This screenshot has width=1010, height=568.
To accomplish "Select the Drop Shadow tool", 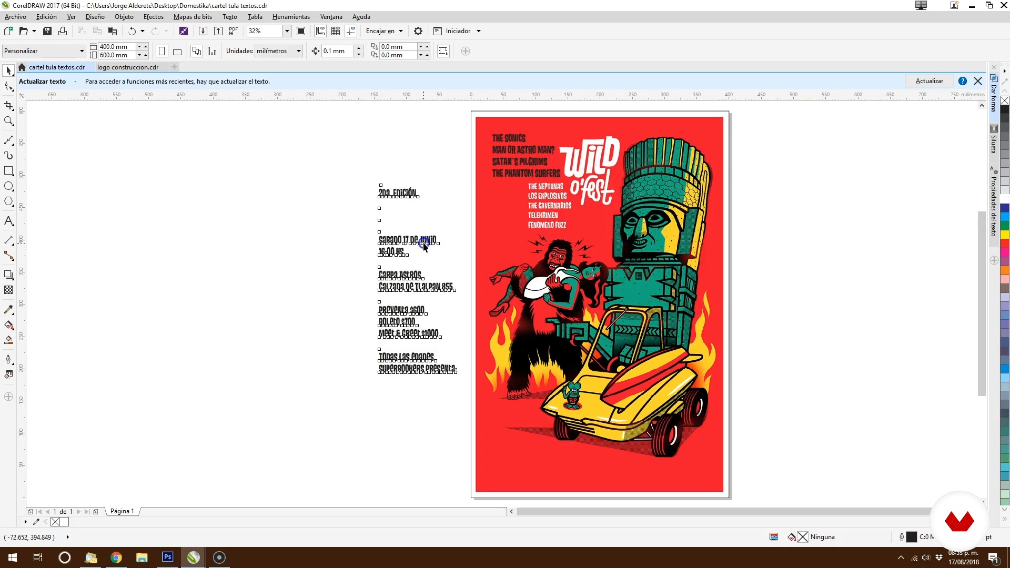I will 8,275.
